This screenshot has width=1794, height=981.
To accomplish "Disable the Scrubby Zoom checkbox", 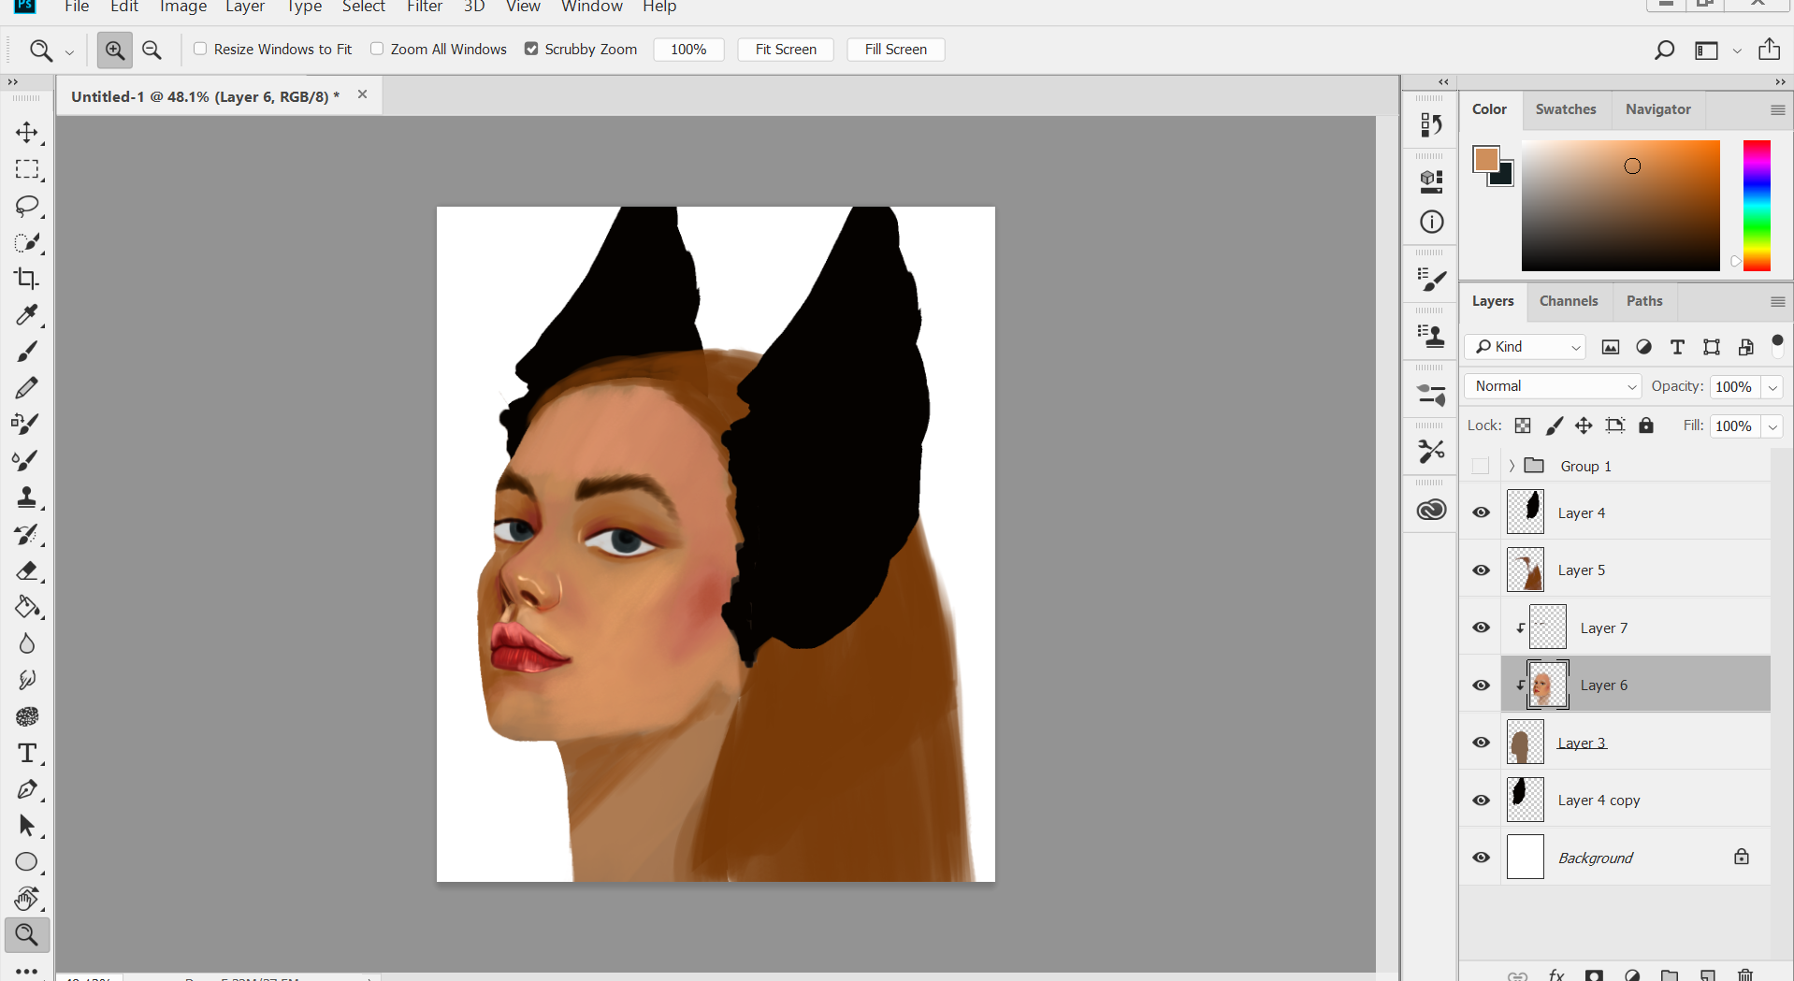I will pyautogui.click(x=531, y=49).
